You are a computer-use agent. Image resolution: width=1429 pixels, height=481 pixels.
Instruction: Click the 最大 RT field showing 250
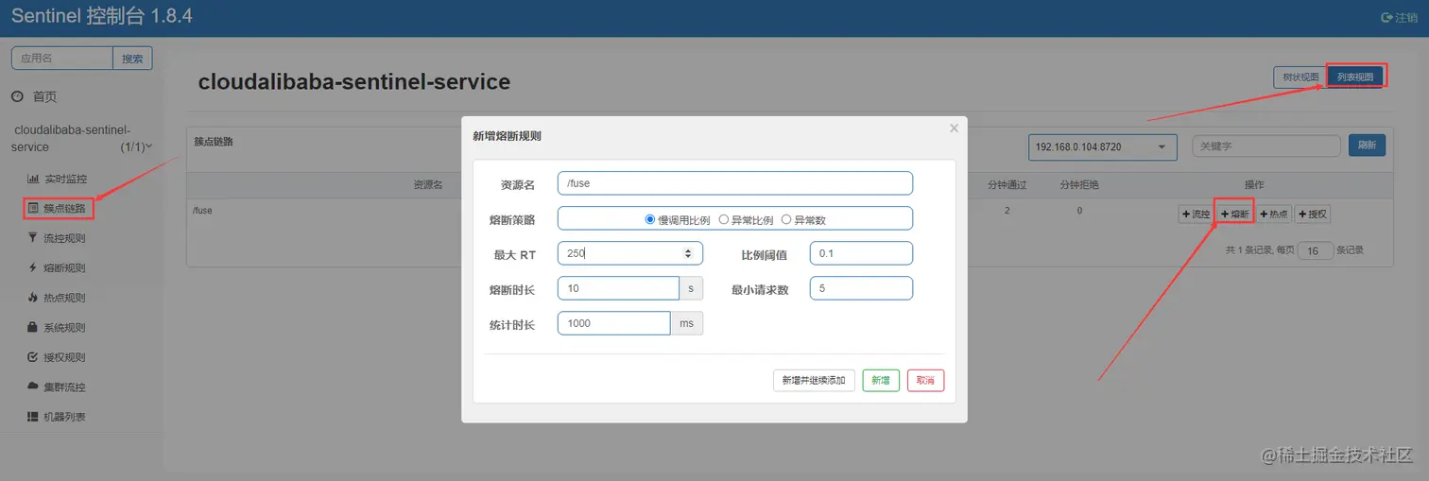pos(630,253)
